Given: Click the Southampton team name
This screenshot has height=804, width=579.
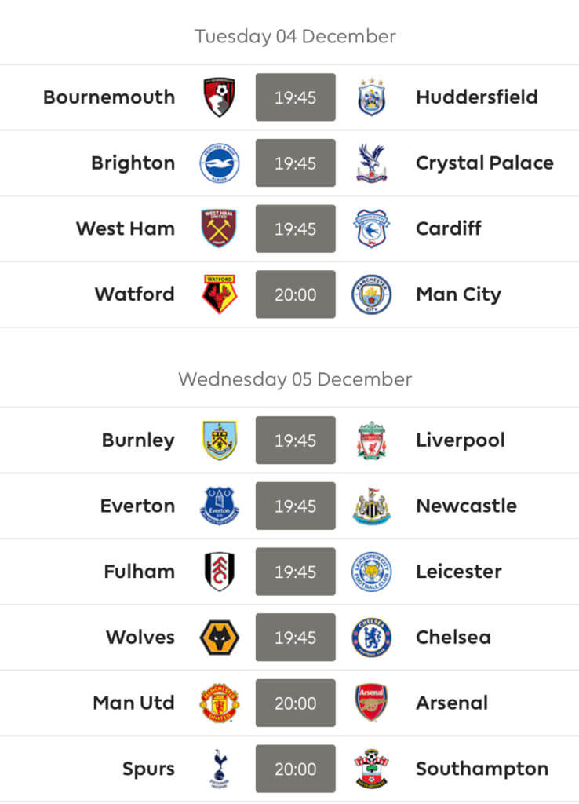Looking at the screenshot, I should (482, 769).
